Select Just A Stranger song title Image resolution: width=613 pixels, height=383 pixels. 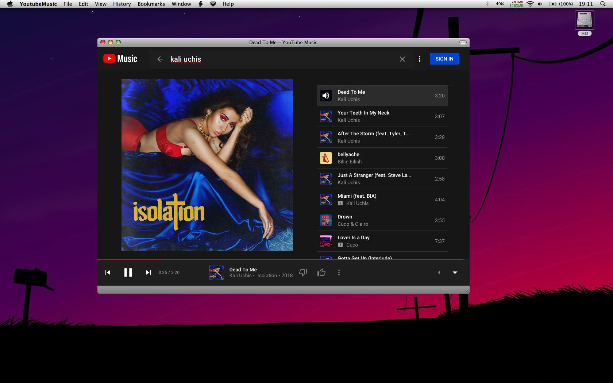pos(374,175)
